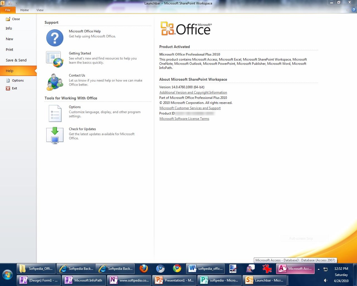Open the File tab
The width and height of the screenshot is (357, 286).
(8, 10)
